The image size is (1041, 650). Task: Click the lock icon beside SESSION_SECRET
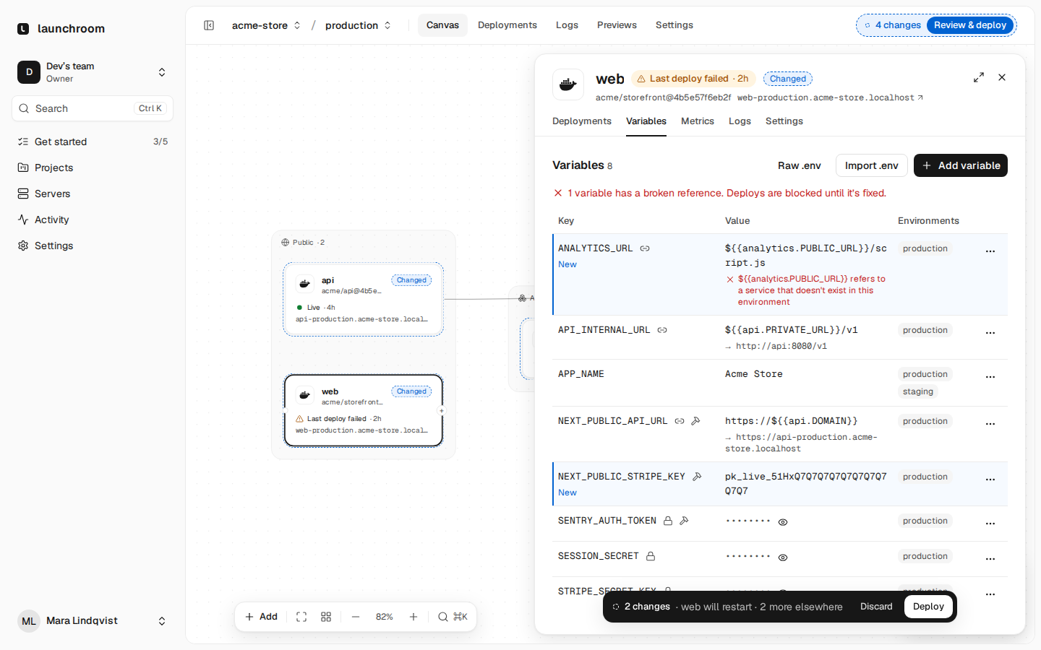click(x=651, y=556)
